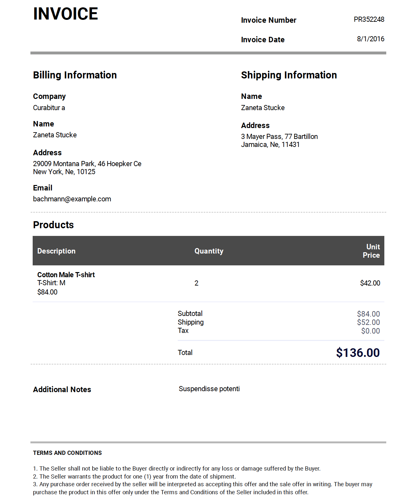Image resolution: width=417 pixels, height=500 pixels.
Task: Click the shipping amount $52.00
Action: point(368,323)
